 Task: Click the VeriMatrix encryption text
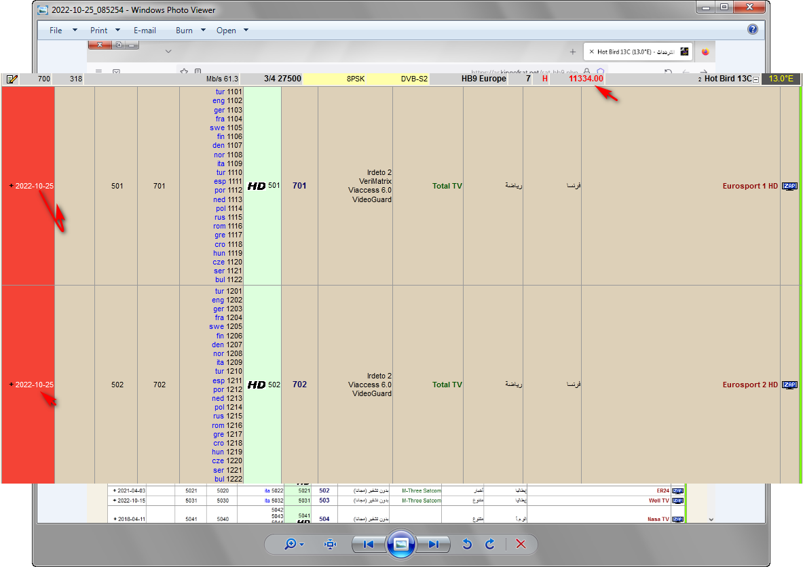(x=375, y=181)
